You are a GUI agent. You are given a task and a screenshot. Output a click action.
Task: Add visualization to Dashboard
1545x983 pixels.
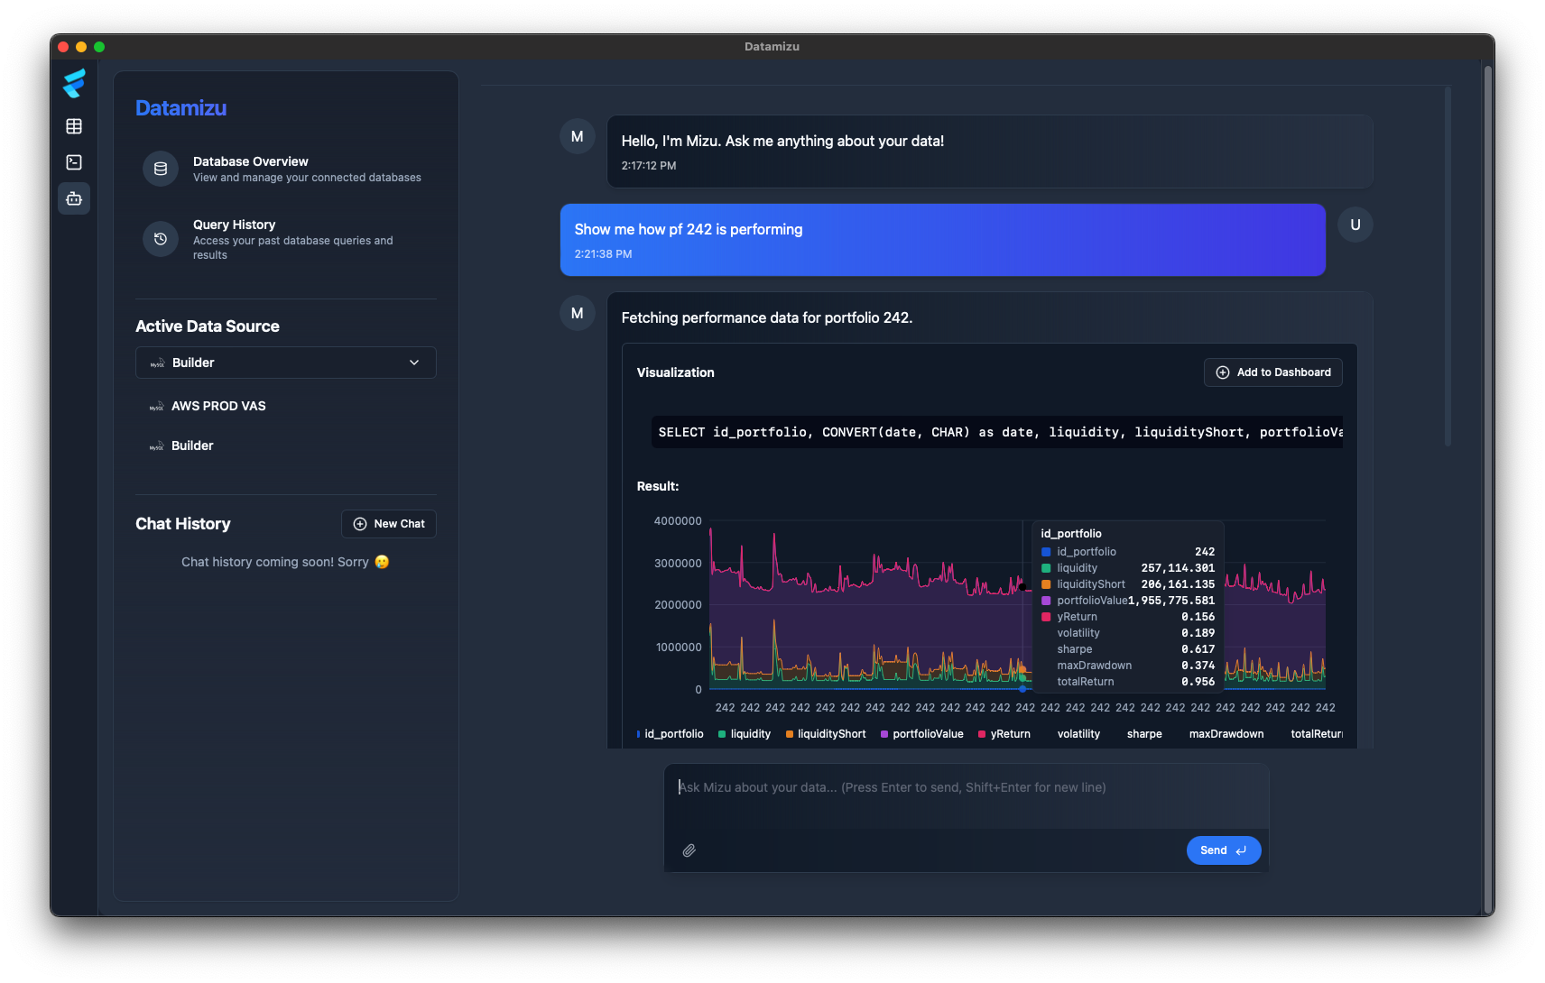(x=1272, y=372)
